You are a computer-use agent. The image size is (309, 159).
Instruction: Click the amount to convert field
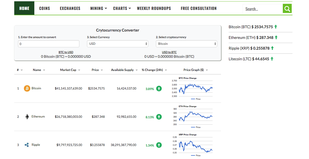(x=49, y=44)
